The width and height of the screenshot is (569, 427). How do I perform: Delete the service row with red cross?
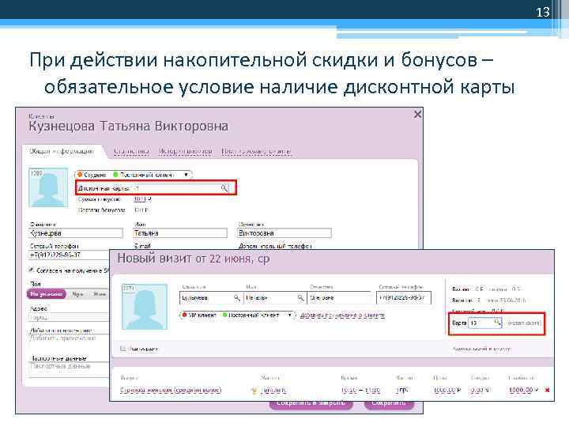pos(547,391)
